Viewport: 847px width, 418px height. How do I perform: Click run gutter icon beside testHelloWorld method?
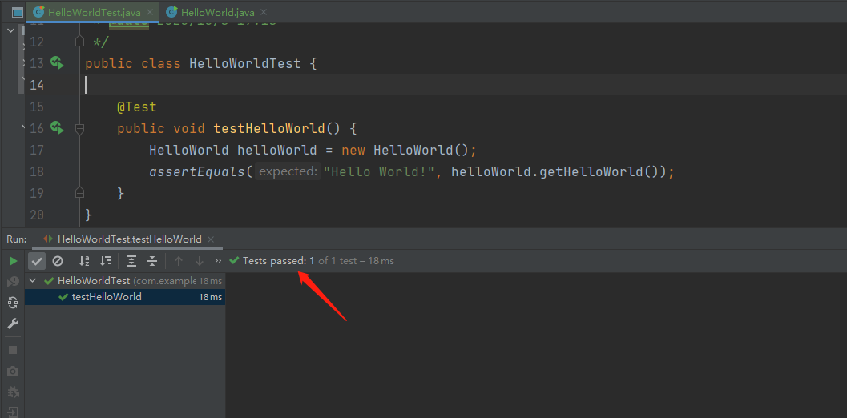[x=57, y=128]
